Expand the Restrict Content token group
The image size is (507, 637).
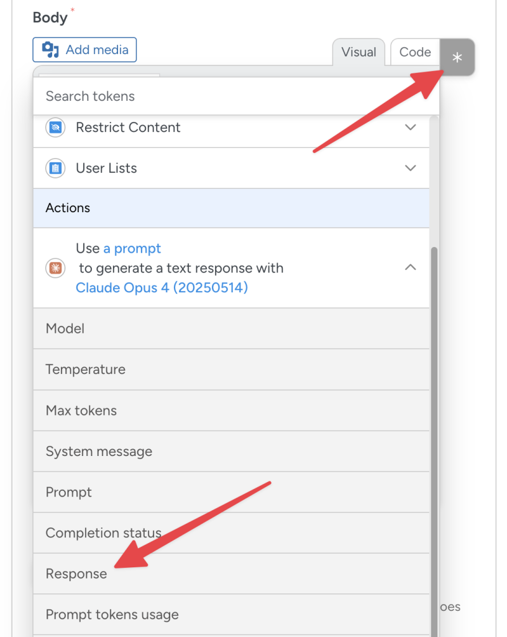pos(410,127)
